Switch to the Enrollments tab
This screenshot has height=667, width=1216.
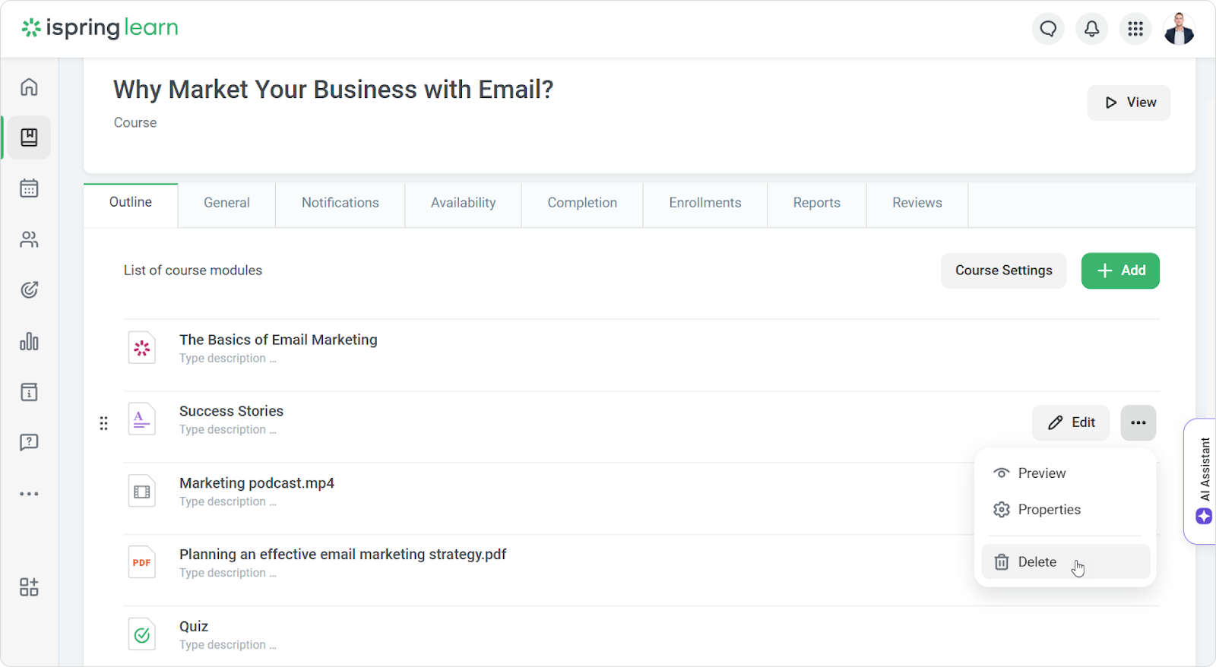coord(705,203)
